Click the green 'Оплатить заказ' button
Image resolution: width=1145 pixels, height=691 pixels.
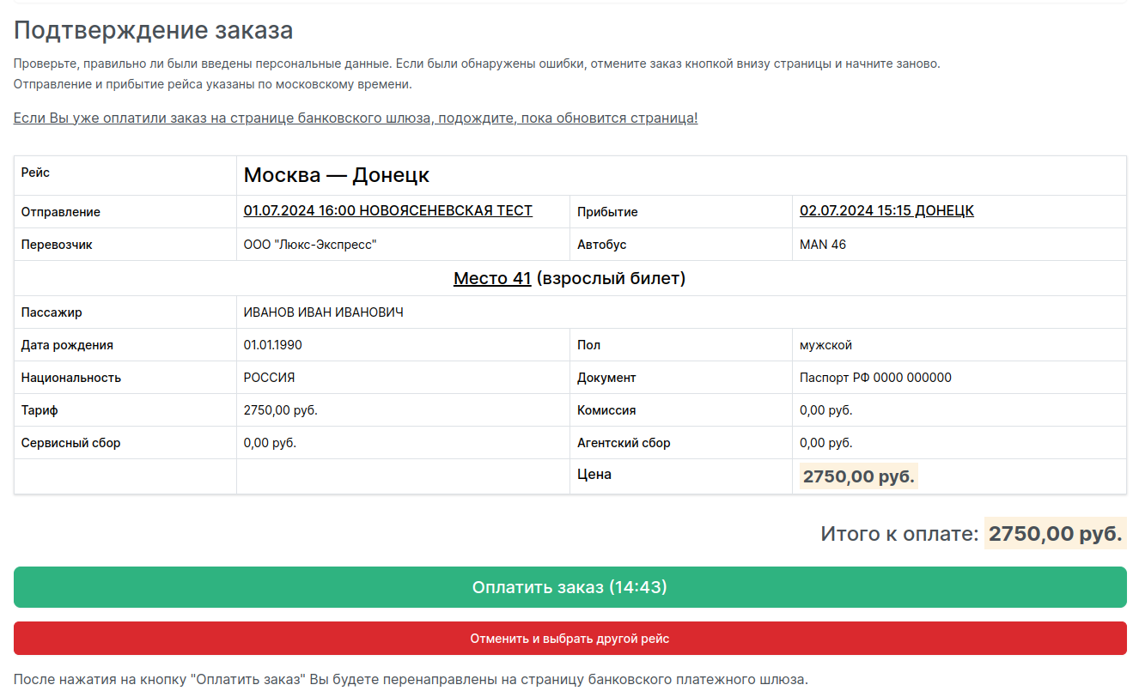[x=572, y=587]
